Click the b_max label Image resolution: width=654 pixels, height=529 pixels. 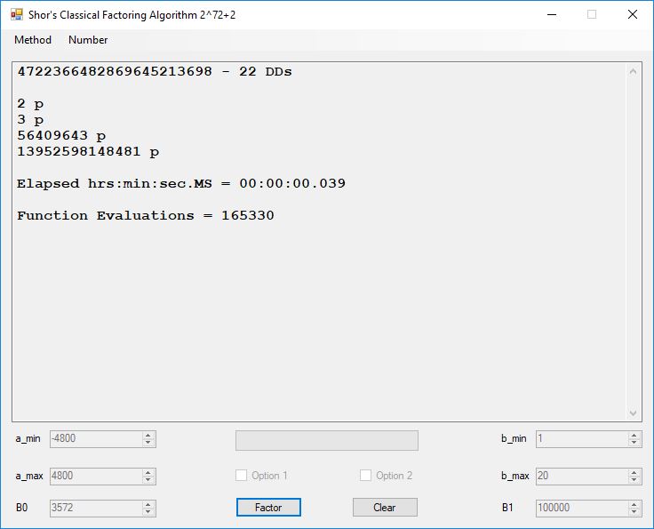515,476
